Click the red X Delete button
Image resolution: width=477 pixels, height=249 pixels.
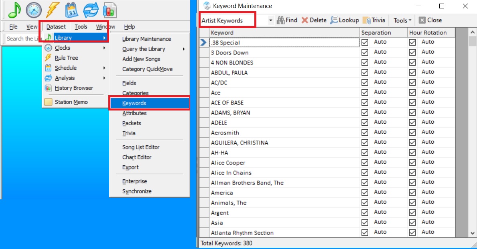click(314, 20)
